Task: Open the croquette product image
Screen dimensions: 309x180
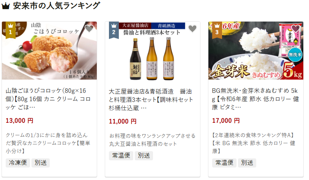Action: (x=49, y=50)
